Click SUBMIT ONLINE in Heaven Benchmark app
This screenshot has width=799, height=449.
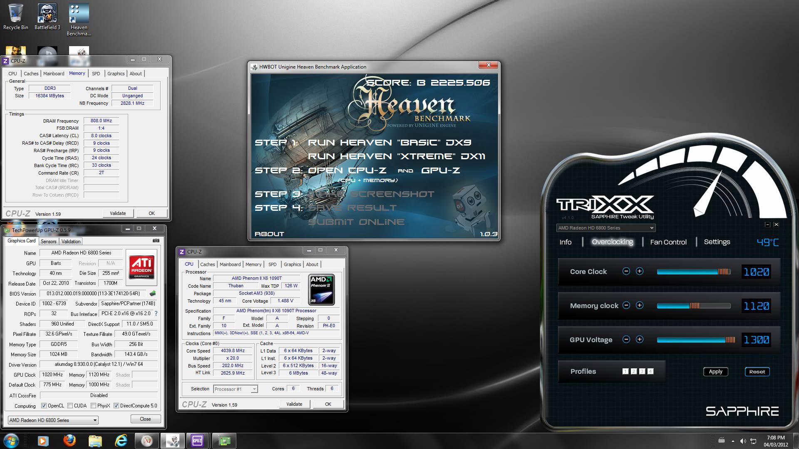click(356, 222)
